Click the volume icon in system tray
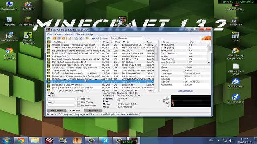Screen dimensions: 257x144 [x=231, y=140]
